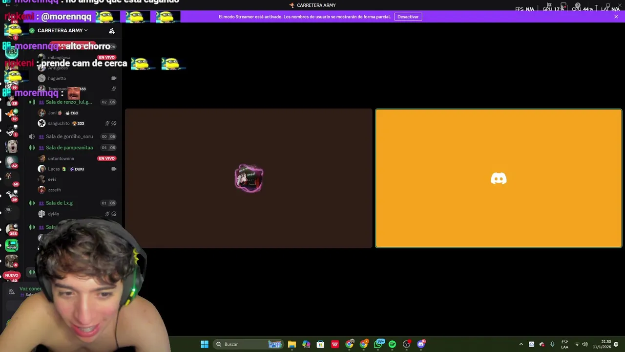
Task: Click ESP LAA language indicator
Action: [564, 344]
